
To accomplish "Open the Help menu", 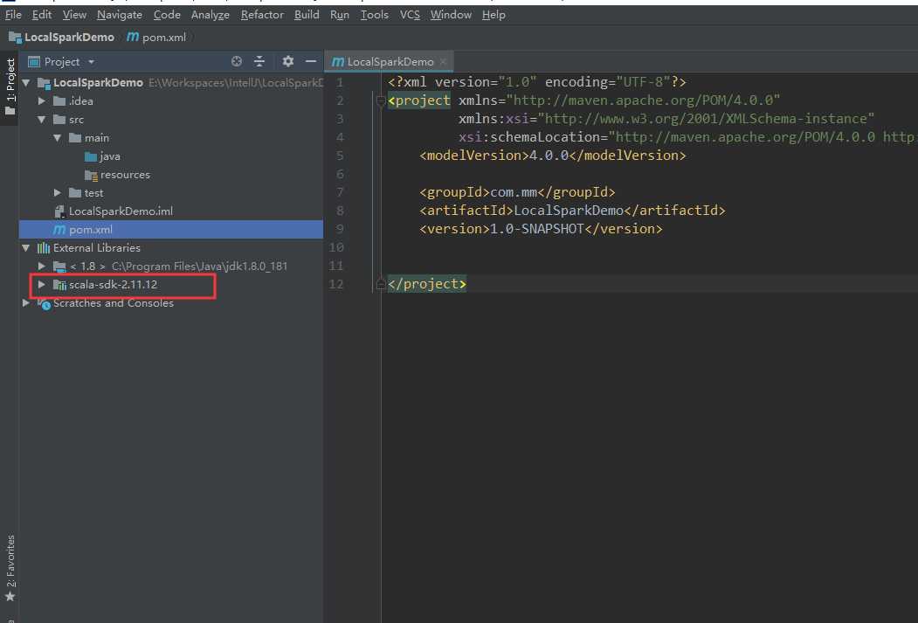I will tap(494, 15).
